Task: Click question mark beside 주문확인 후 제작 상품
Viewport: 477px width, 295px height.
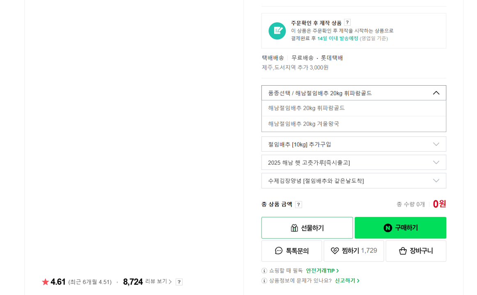Action: click(347, 23)
